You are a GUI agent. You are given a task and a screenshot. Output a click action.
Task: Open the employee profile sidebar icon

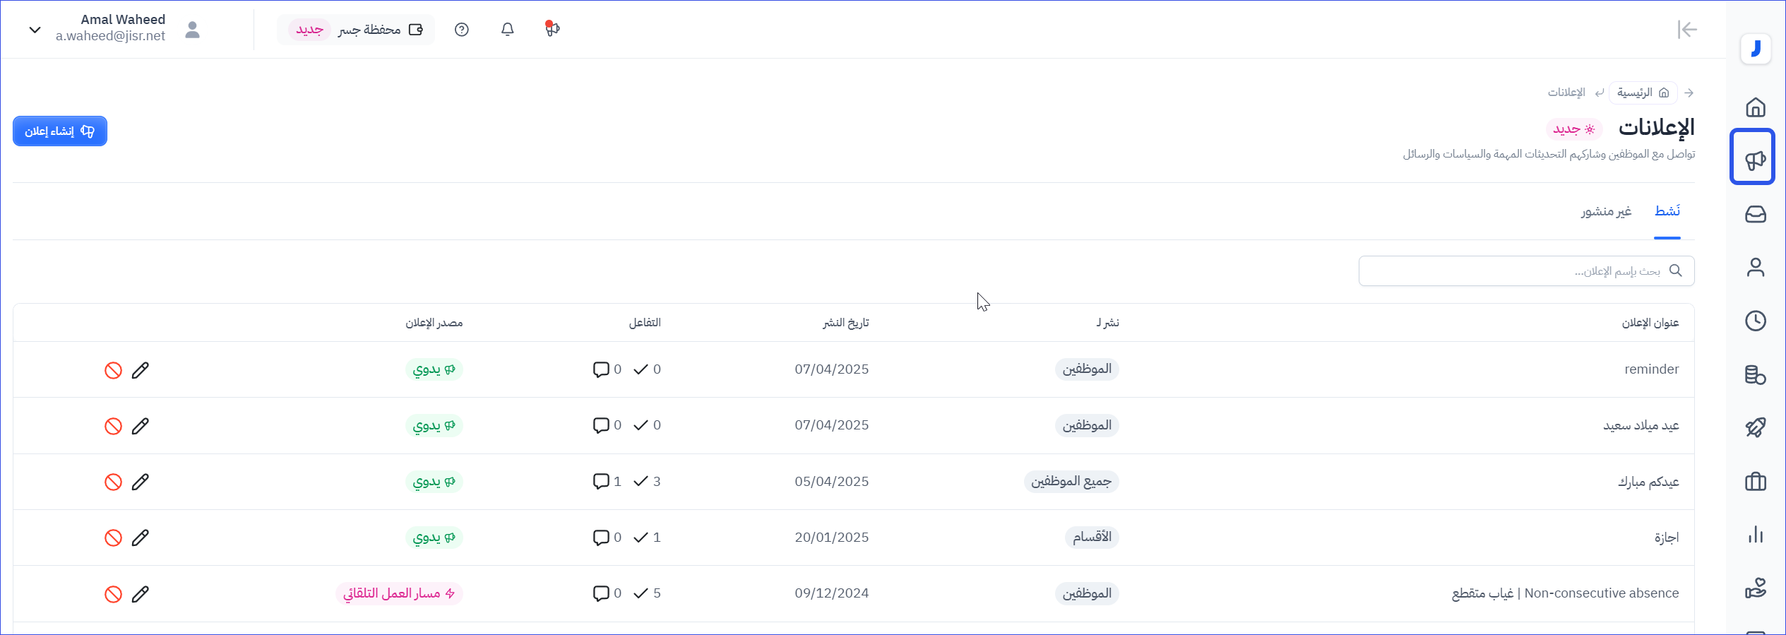tap(1755, 268)
